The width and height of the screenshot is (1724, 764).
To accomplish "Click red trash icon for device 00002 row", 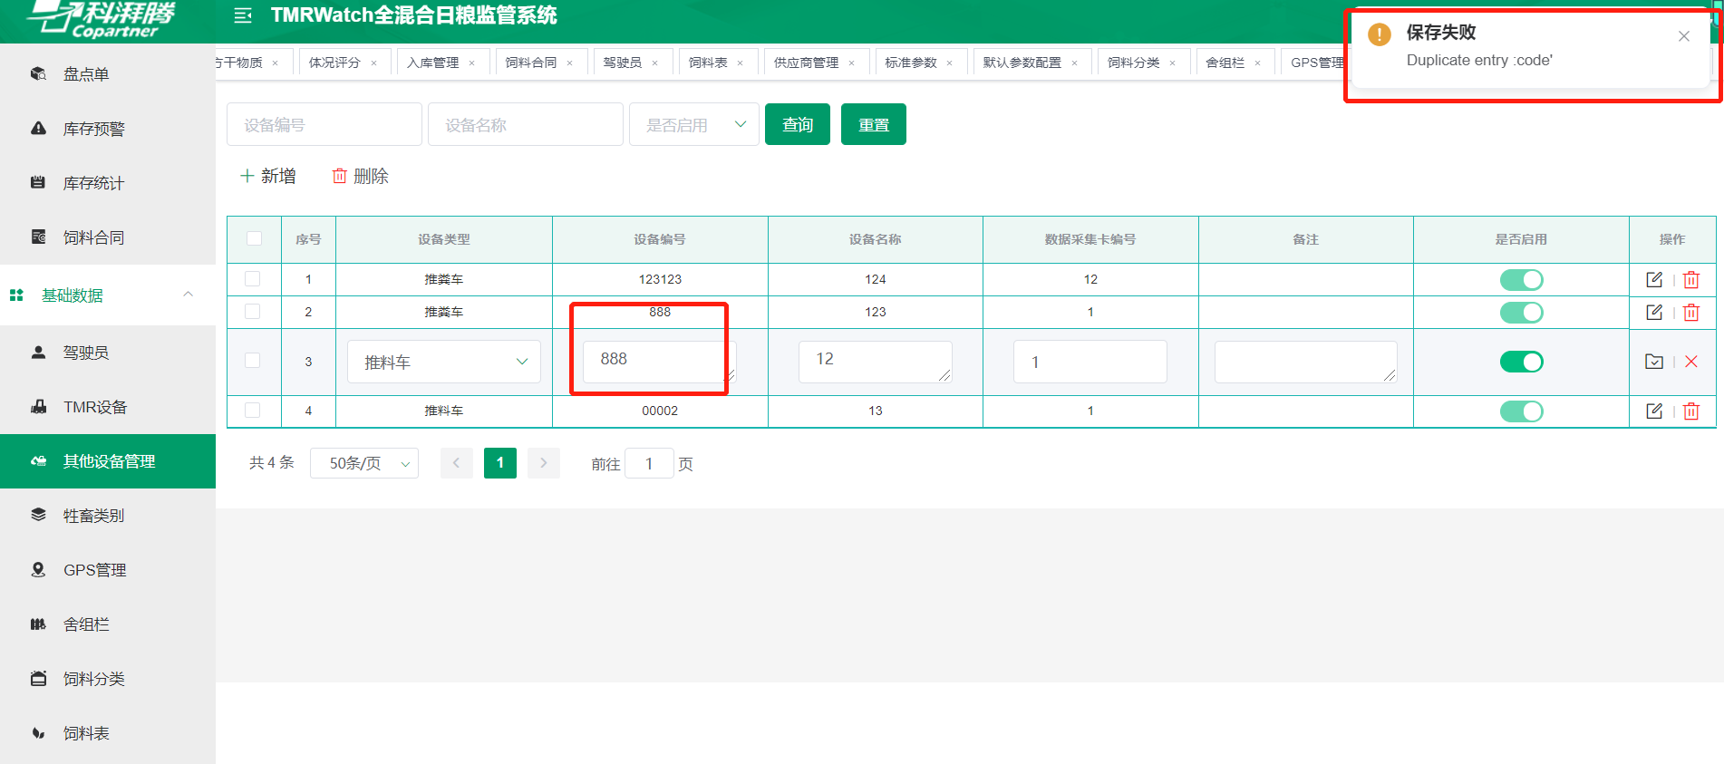I will [x=1691, y=411].
